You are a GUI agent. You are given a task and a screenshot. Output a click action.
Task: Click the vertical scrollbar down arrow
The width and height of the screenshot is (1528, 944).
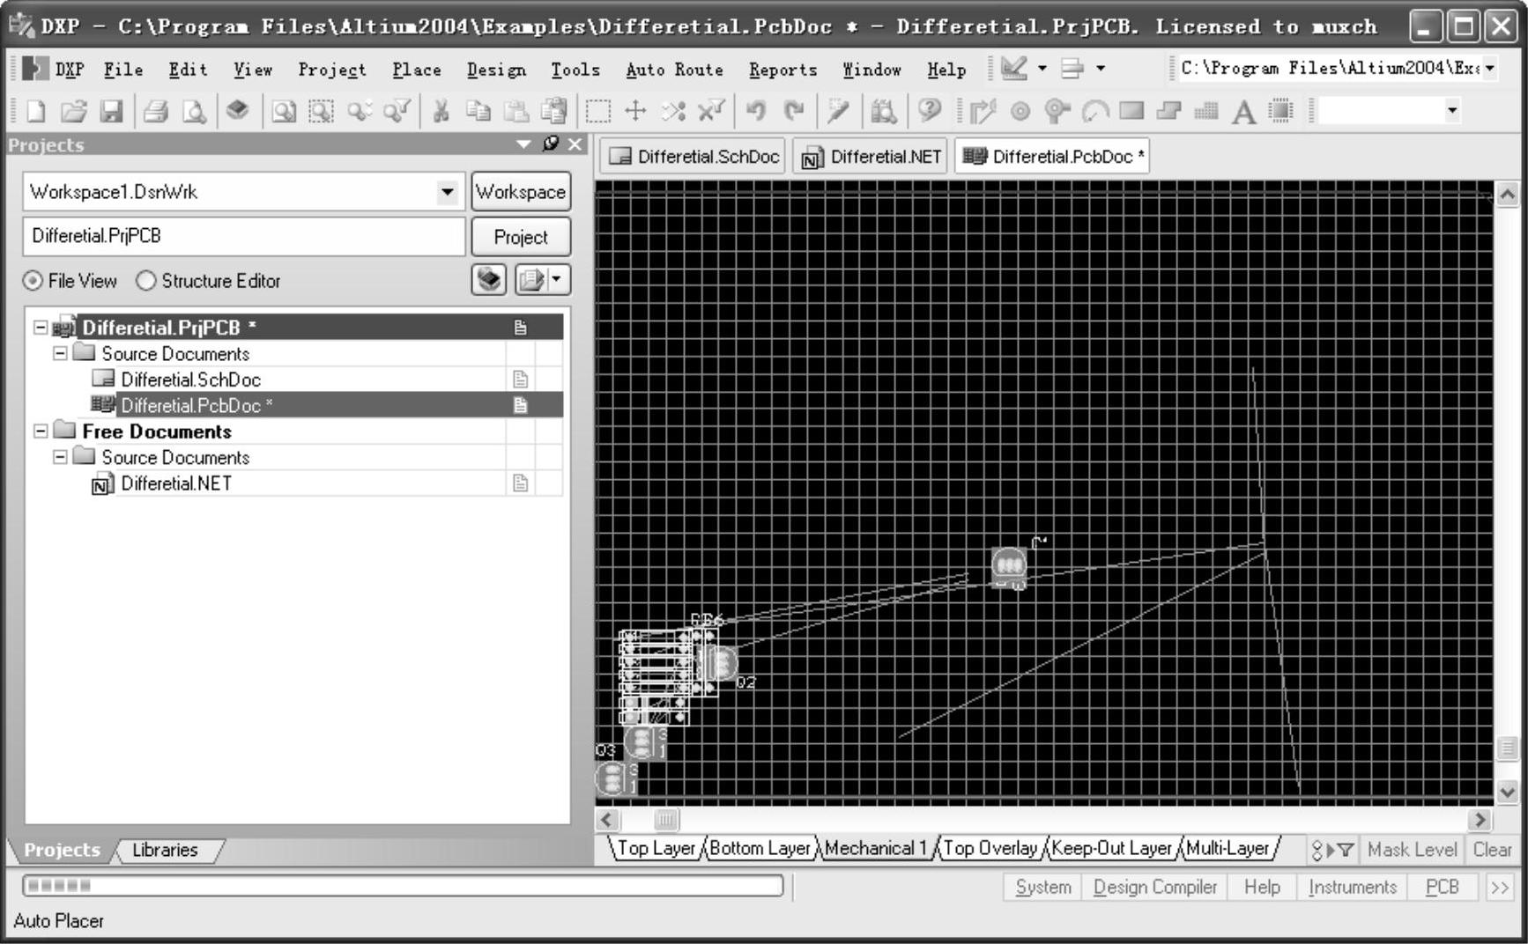pyautogui.click(x=1507, y=791)
